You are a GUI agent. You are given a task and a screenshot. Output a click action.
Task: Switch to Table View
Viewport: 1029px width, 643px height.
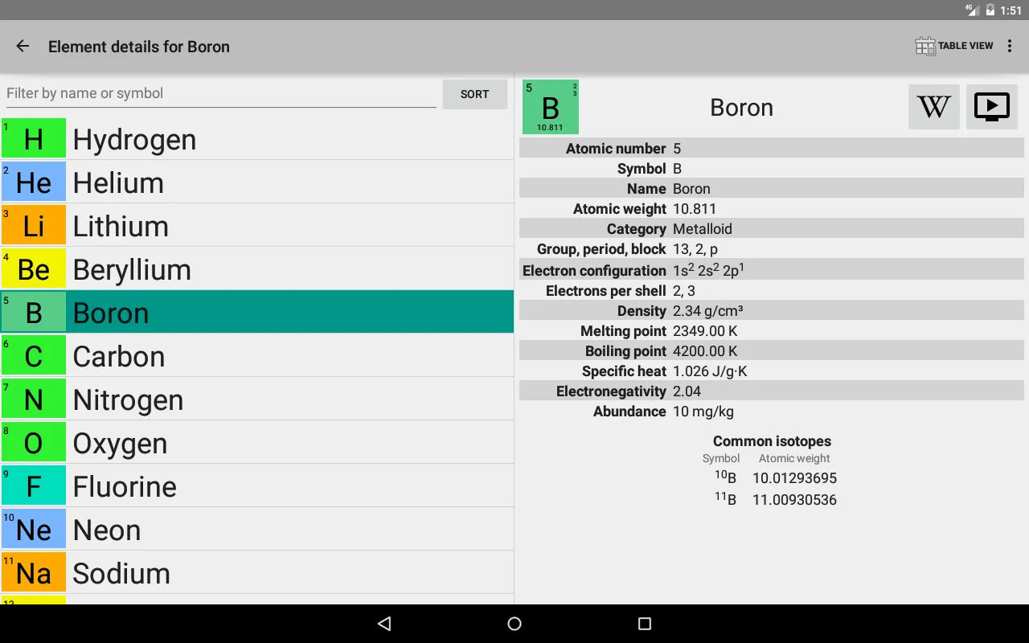pyautogui.click(x=954, y=47)
